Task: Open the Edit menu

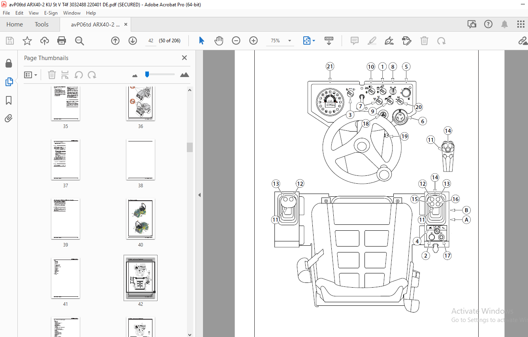Action: click(19, 13)
